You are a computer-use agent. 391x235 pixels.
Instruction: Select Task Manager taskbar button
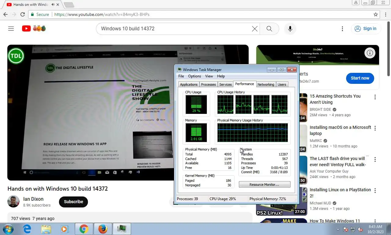pyautogui.click(x=122, y=229)
